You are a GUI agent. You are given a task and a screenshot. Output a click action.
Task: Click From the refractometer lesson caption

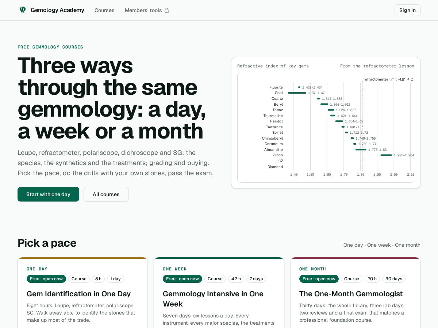[x=377, y=66]
